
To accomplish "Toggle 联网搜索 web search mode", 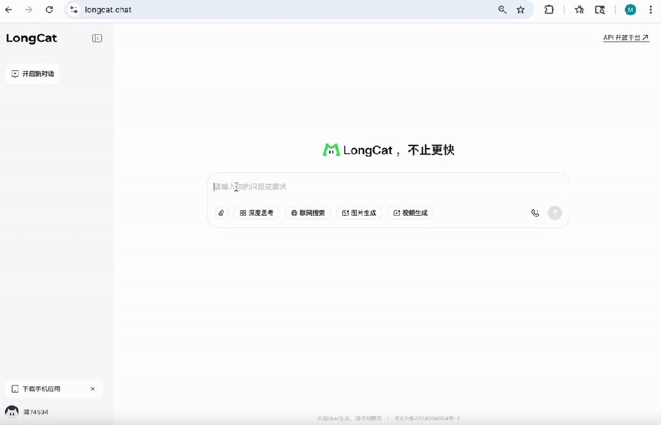I will pyautogui.click(x=308, y=213).
